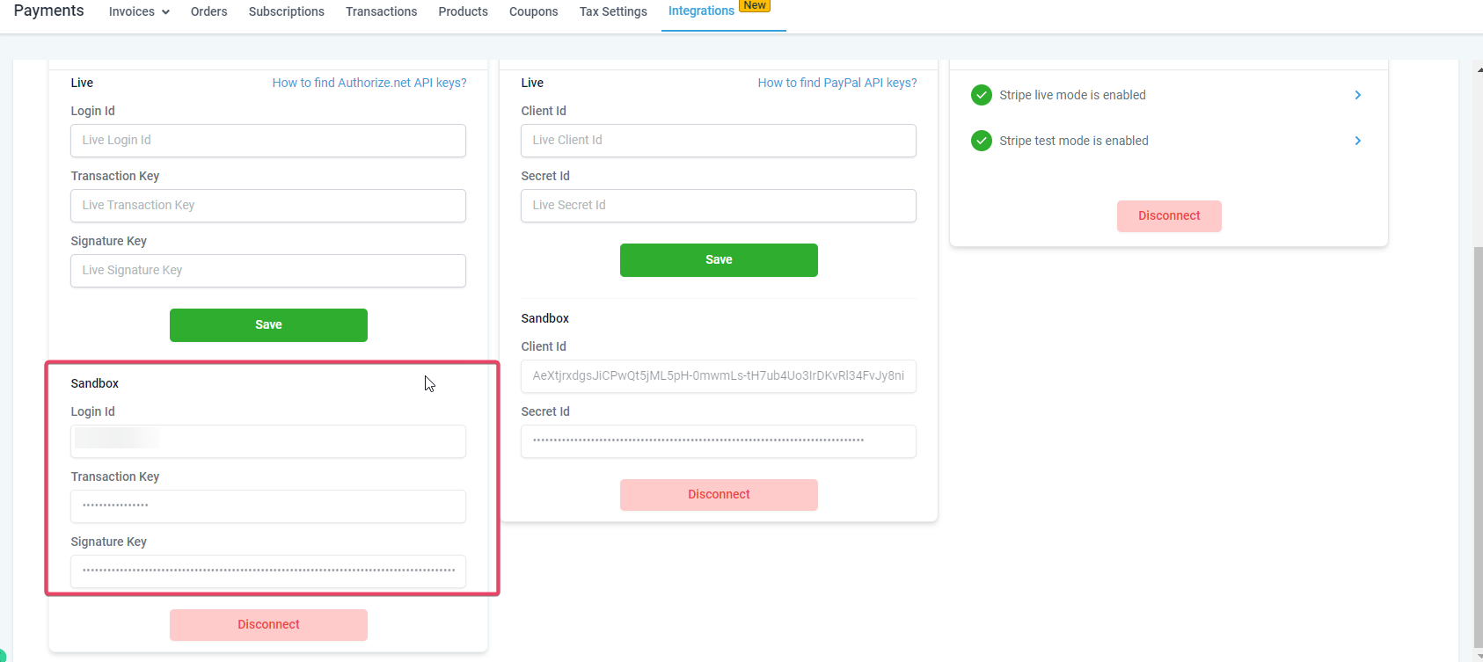Expand Stripe test mode details chevron

pyautogui.click(x=1358, y=141)
